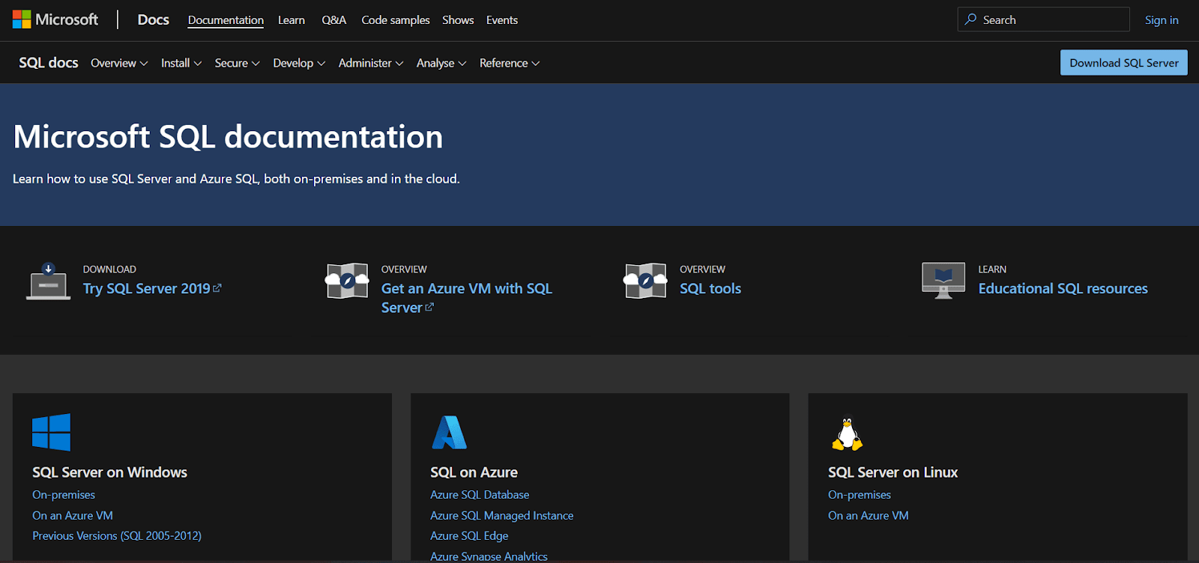1199x563 pixels.
Task: Open Code samples in top nav
Action: (x=396, y=20)
